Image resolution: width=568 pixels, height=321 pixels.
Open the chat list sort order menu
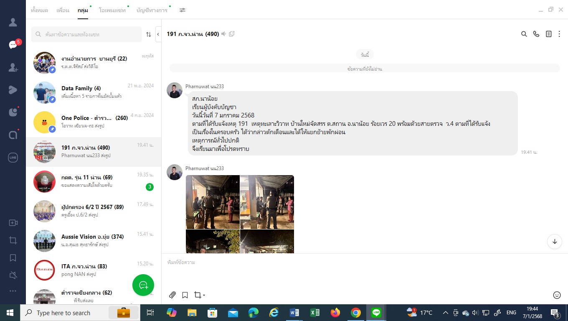point(149,35)
